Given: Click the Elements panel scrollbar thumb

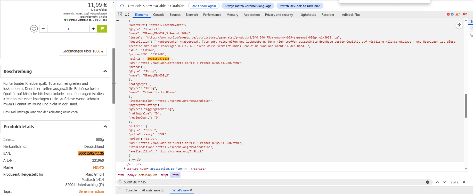Looking at the screenshot, I should pyautogui.click(x=466, y=106).
